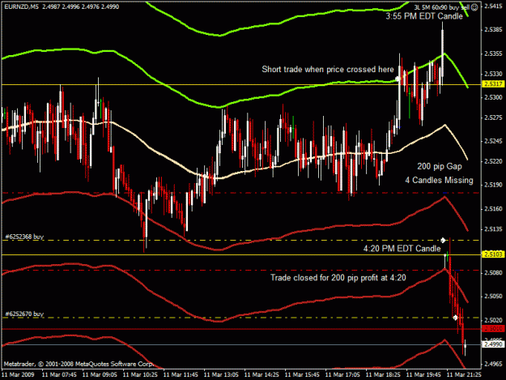The image size is (506, 380).
Task: Click 2.5415 on the price scale
Action: point(493,6)
